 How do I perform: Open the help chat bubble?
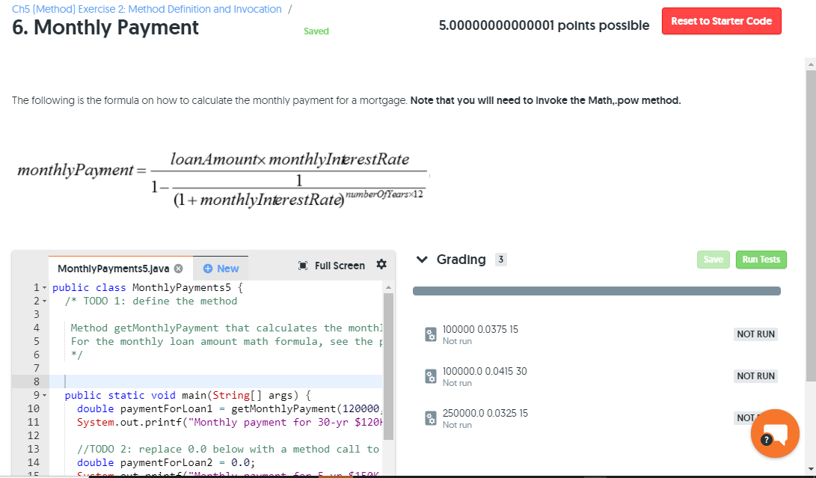click(x=775, y=433)
